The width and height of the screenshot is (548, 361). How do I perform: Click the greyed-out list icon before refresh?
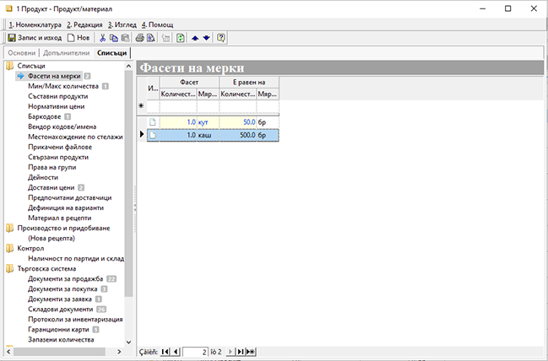[x=165, y=38]
